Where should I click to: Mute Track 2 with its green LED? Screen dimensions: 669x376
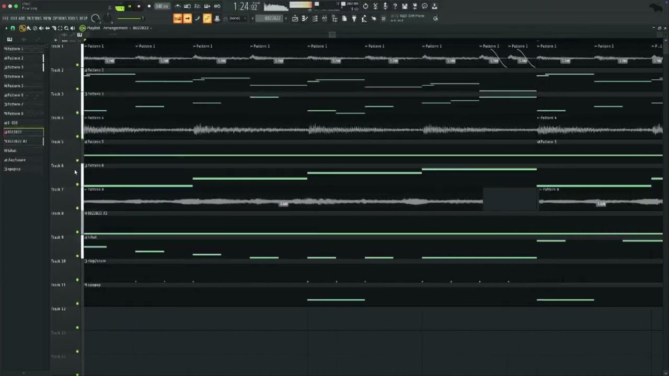77,89
